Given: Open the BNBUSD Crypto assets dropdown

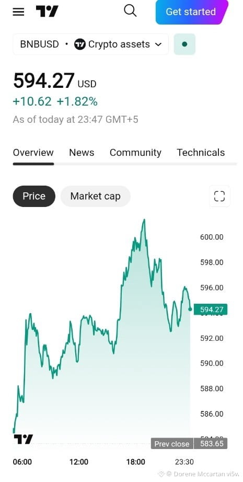Looking at the screenshot, I should [90, 44].
